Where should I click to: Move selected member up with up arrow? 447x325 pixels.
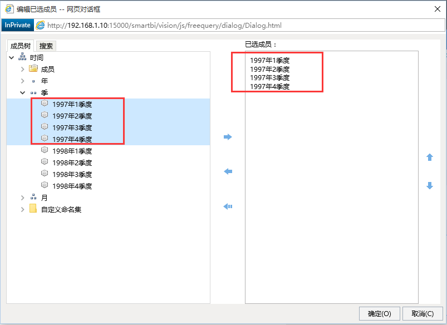tap(430, 157)
